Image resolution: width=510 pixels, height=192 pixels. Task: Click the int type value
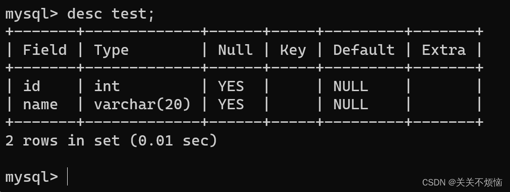click(x=107, y=86)
